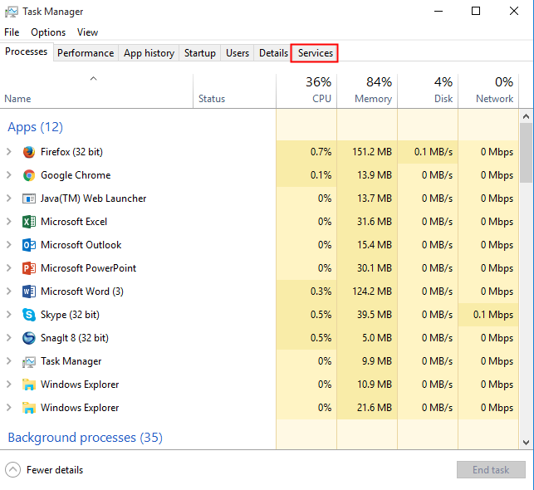Switch to the Performance tab

coord(86,53)
